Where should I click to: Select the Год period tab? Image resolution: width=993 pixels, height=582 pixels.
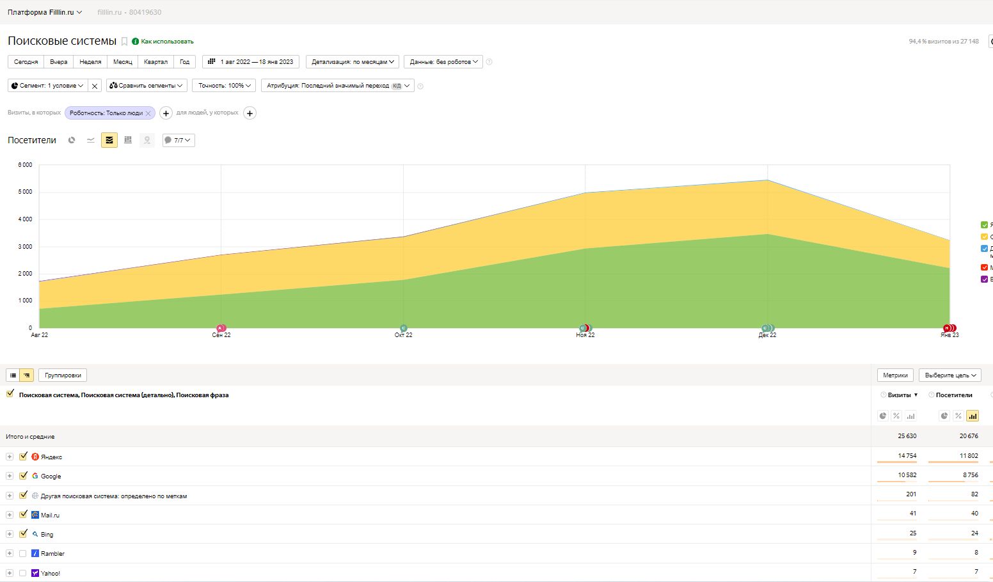click(x=185, y=62)
